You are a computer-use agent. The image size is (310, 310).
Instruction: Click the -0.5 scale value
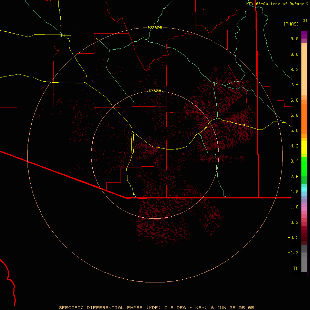coord(293,238)
